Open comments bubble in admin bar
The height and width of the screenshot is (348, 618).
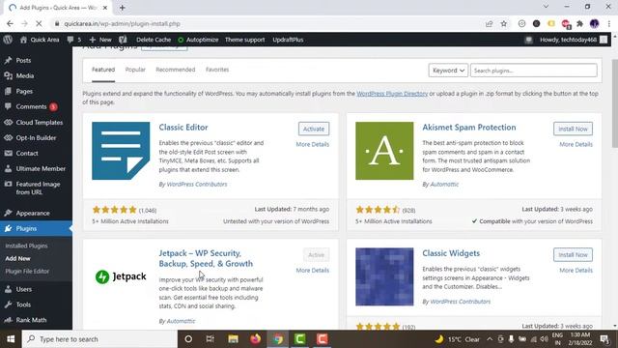coord(74,40)
